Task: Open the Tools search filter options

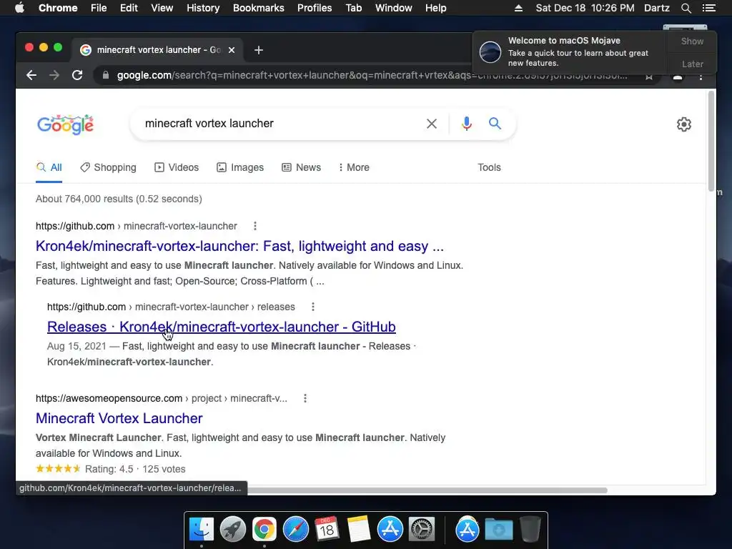Action: pos(489,167)
